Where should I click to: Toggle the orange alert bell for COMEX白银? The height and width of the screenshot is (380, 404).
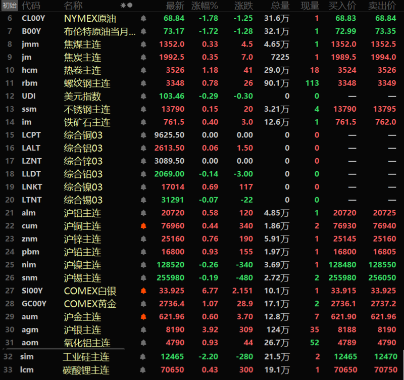(143, 291)
